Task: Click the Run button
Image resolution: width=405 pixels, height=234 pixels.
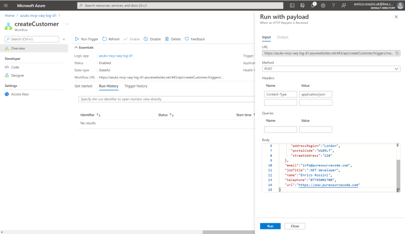Action: (270, 226)
